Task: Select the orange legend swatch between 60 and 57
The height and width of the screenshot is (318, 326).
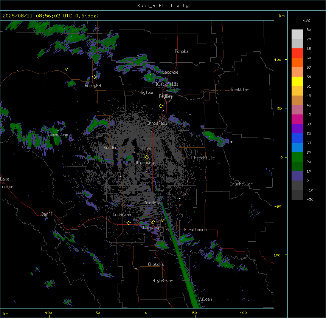Action: 297,62
